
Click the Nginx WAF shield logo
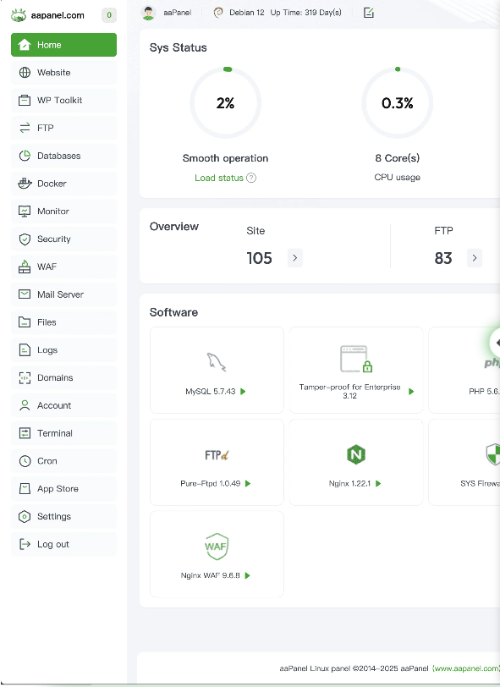[x=217, y=546]
